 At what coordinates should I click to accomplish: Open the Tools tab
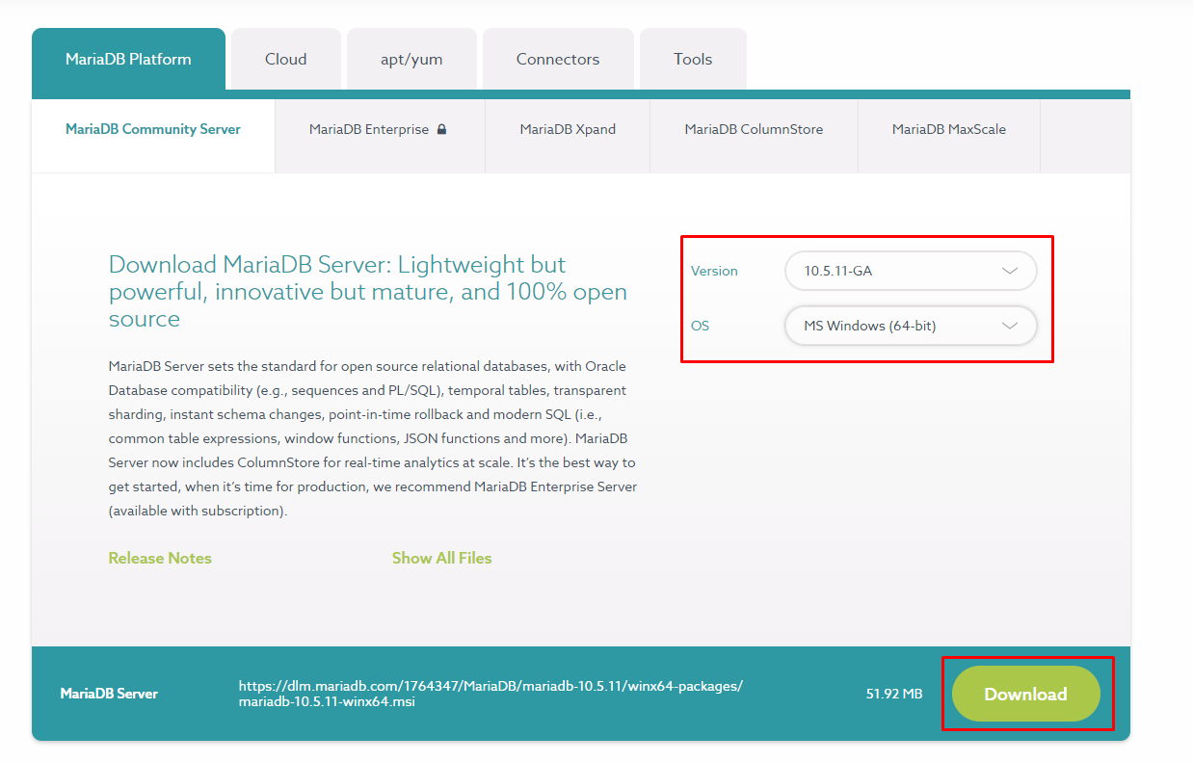(x=693, y=59)
